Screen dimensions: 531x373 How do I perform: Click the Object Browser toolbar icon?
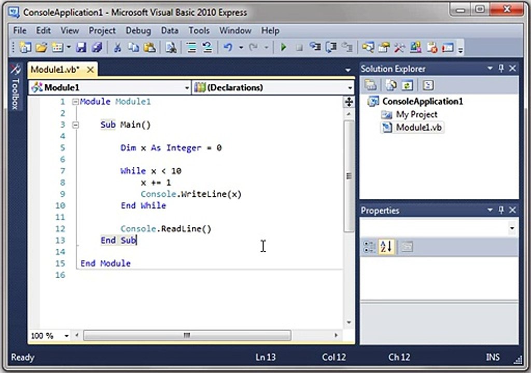415,47
